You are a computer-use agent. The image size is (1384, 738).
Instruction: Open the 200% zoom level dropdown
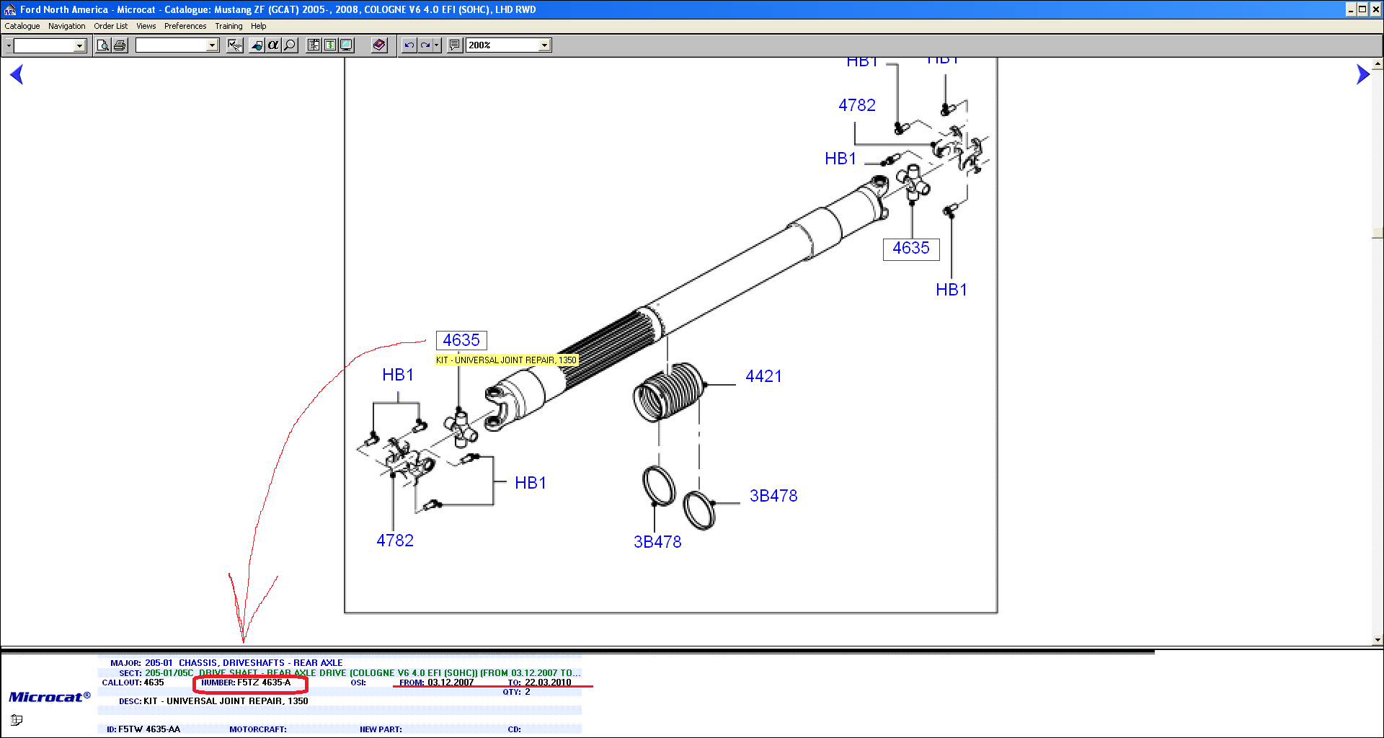tap(545, 45)
